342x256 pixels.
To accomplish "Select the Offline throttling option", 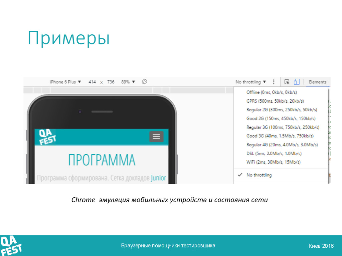I will point(281,92).
